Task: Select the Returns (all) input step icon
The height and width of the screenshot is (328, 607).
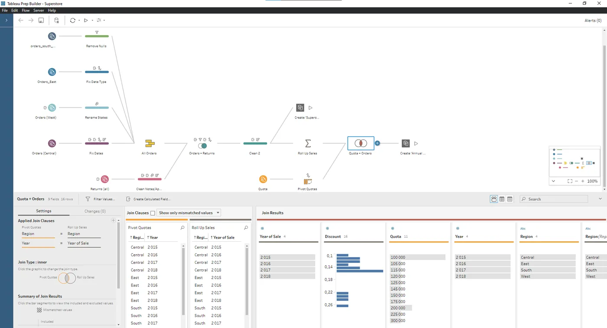Action: point(104,179)
